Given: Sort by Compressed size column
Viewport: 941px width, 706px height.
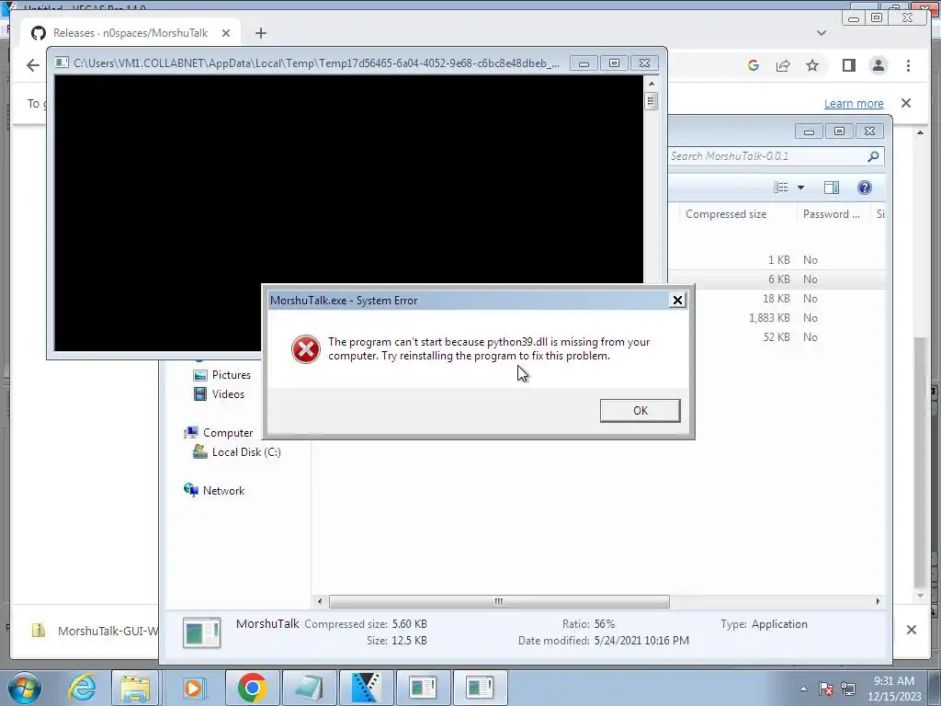Looking at the screenshot, I should 726,214.
